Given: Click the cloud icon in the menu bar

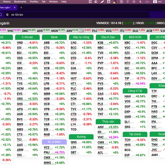Looking at the screenshot, I should pos(147,2).
